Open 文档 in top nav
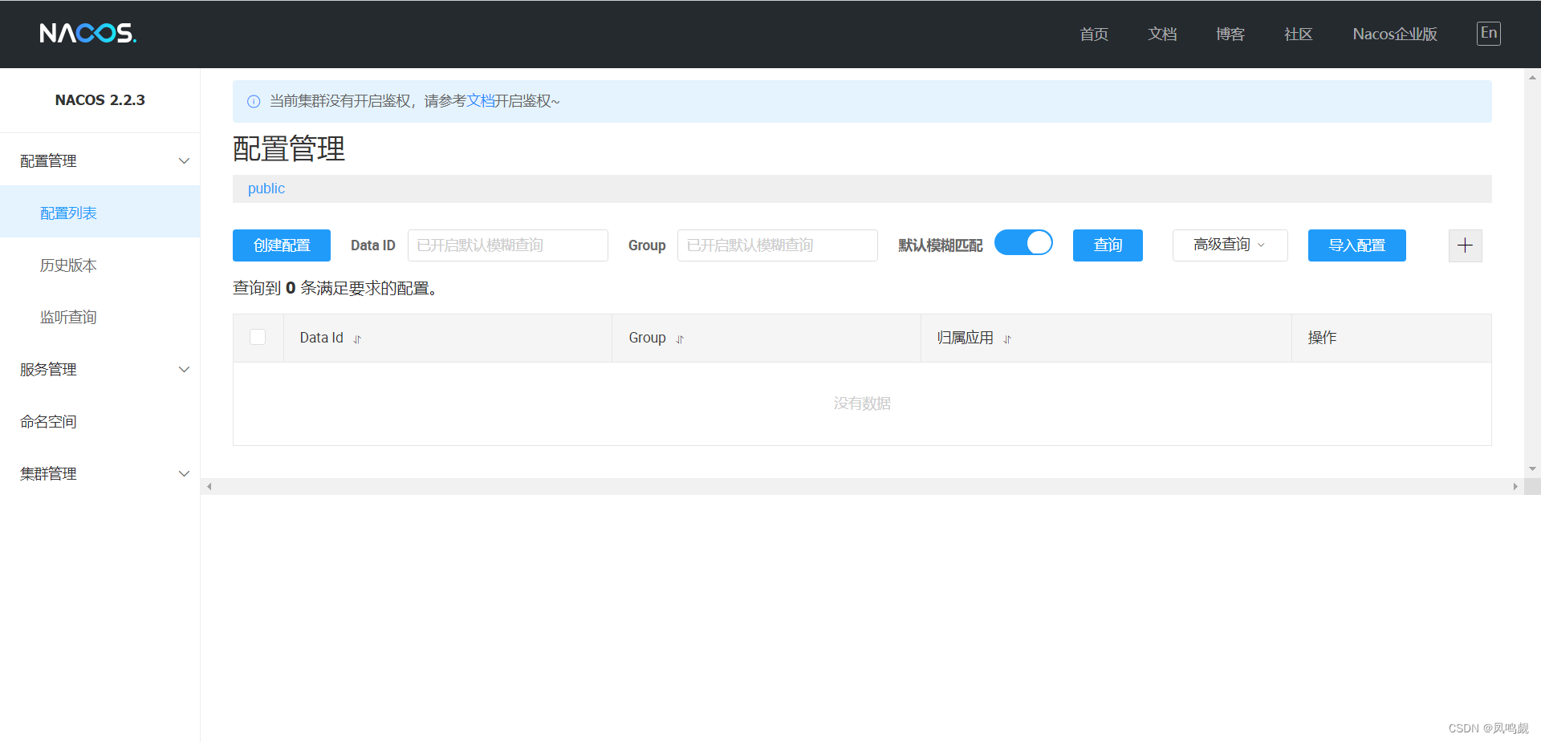 [1162, 34]
